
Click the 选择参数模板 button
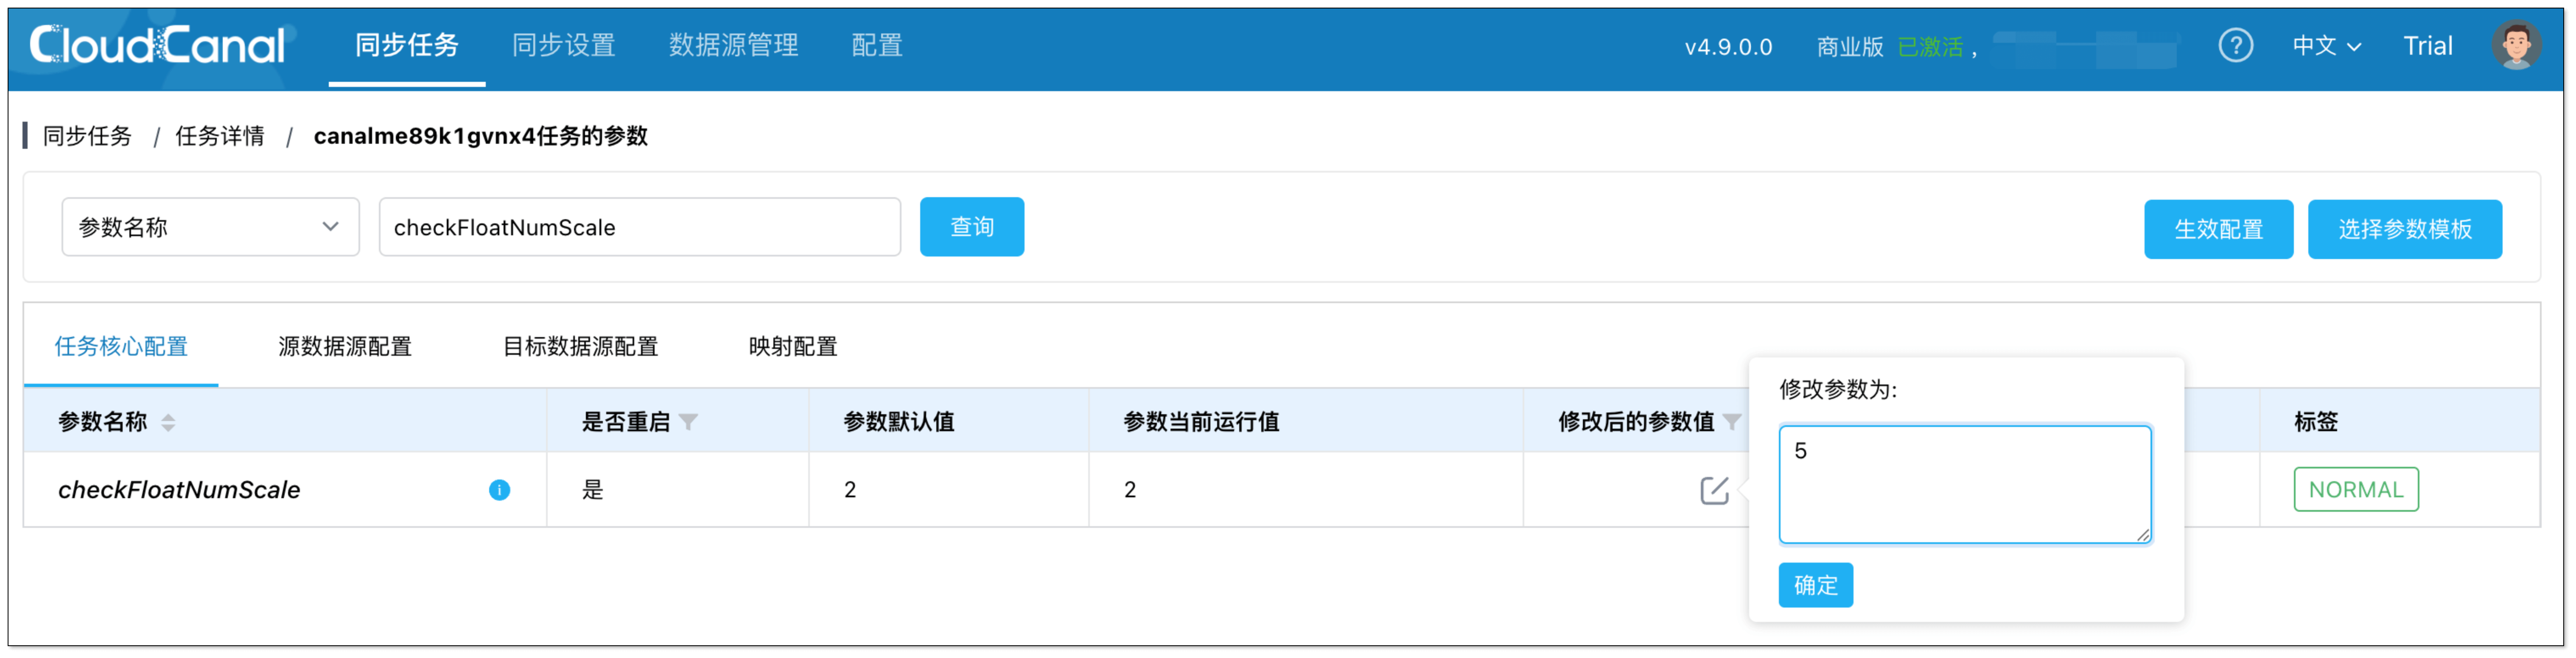[2404, 229]
